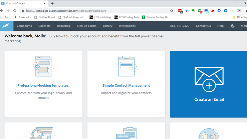Open the Lifewire Content Bri... bookmark
Image resolution: width=247 pixels, height=139 pixels.
point(156,17)
